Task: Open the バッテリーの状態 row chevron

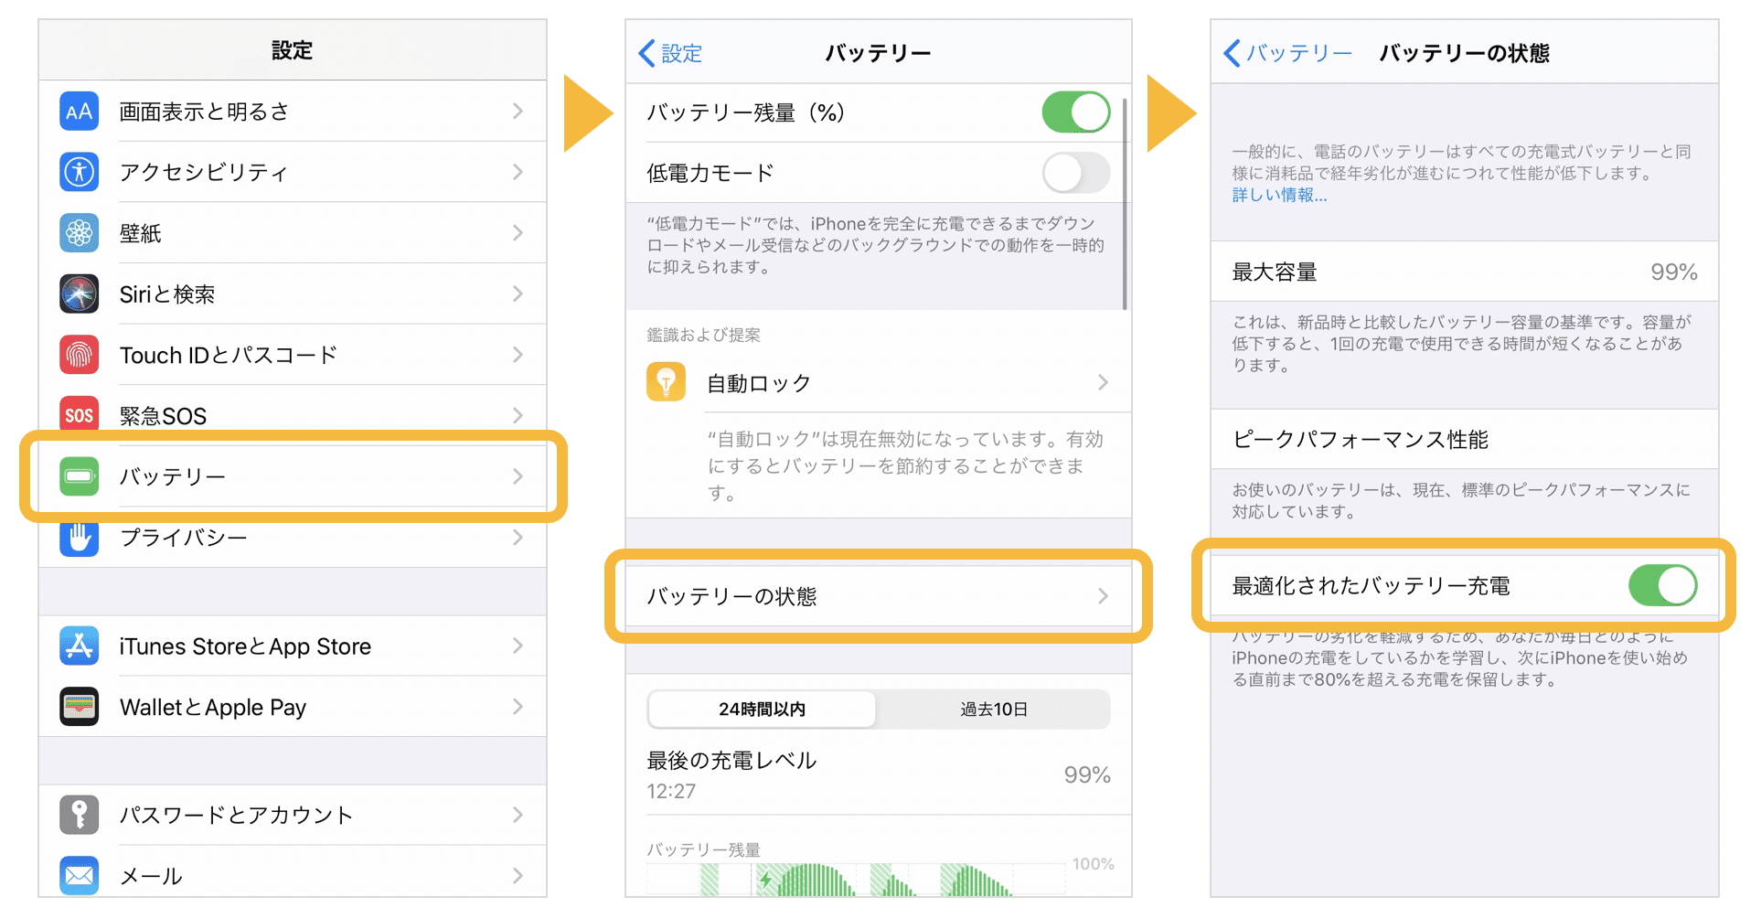Action: pos(1103,596)
